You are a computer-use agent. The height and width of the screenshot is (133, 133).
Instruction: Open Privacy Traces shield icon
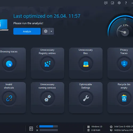124,64
